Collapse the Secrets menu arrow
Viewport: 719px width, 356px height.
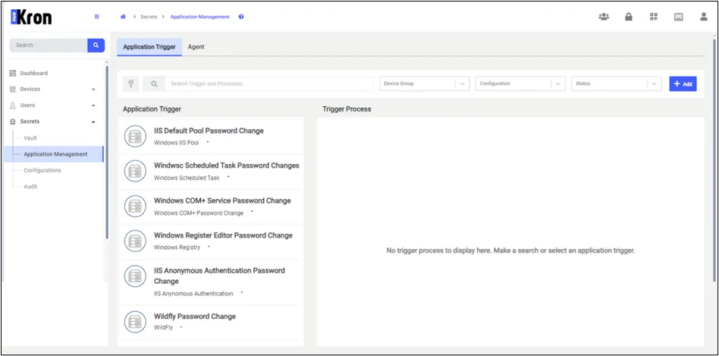[93, 121]
